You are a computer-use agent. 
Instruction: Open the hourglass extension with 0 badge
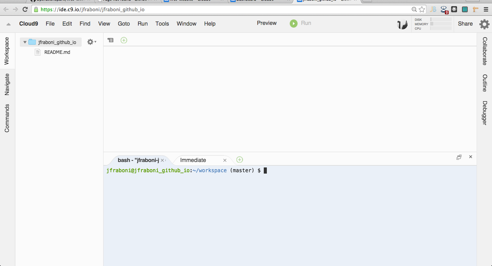coord(444,10)
